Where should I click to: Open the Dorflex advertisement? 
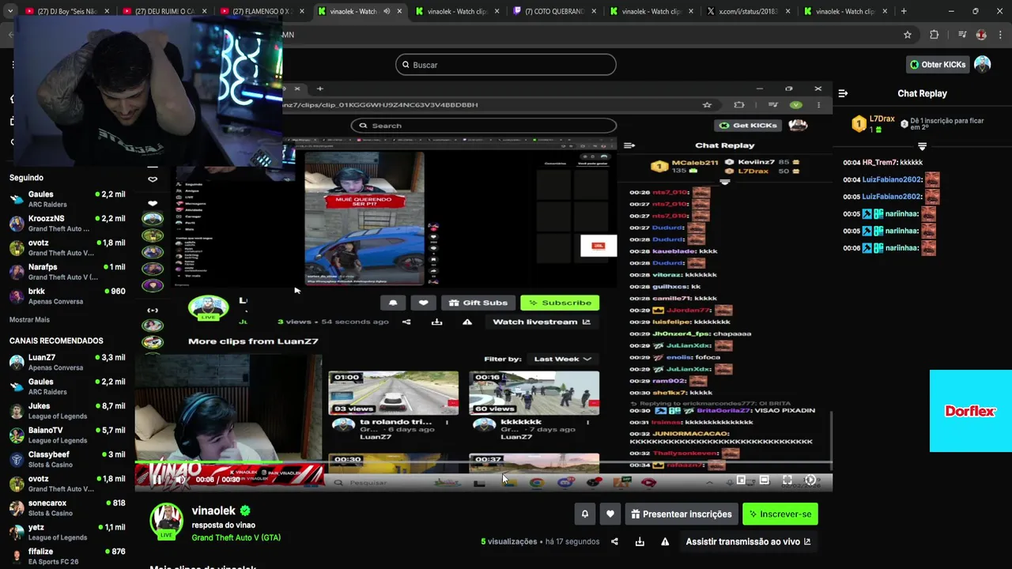pos(971,411)
